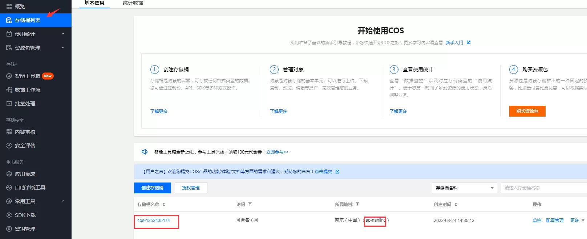Open bucket cos-1252435174
The image size is (587, 239).
point(154,221)
